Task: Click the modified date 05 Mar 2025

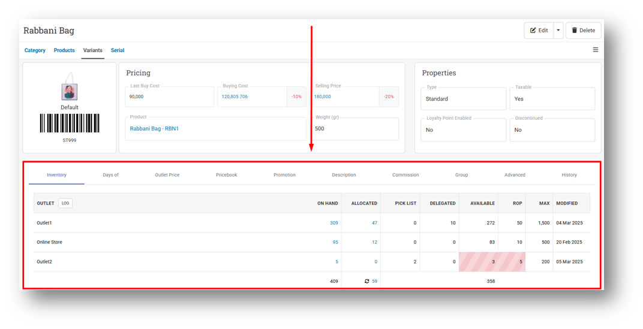Action: (569, 262)
